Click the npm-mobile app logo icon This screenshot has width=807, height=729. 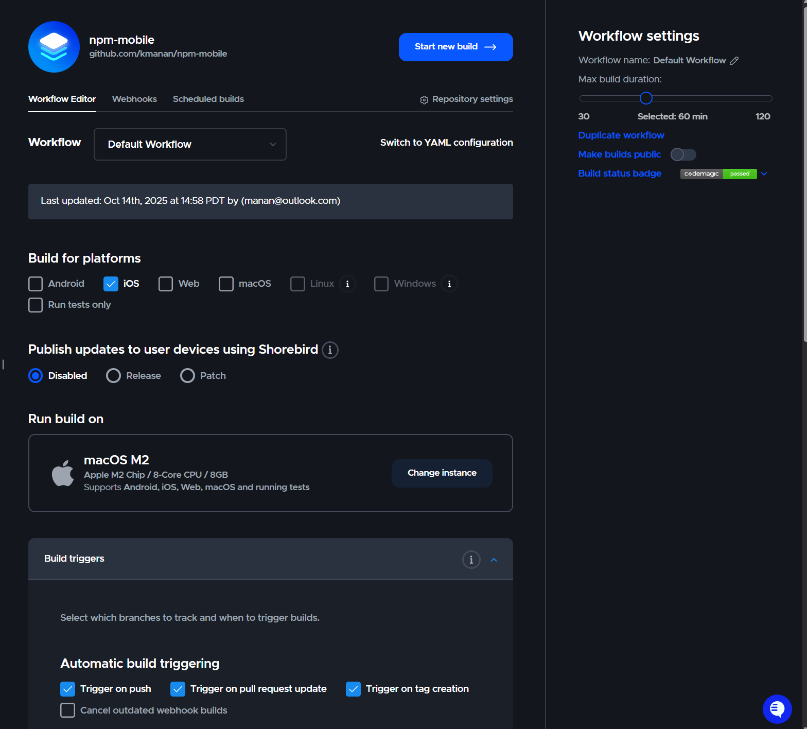point(54,47)
